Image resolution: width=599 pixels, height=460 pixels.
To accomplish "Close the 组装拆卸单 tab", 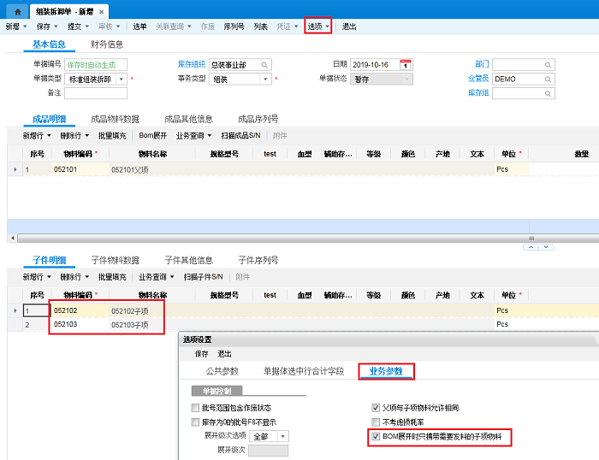I will coord(102,12).
